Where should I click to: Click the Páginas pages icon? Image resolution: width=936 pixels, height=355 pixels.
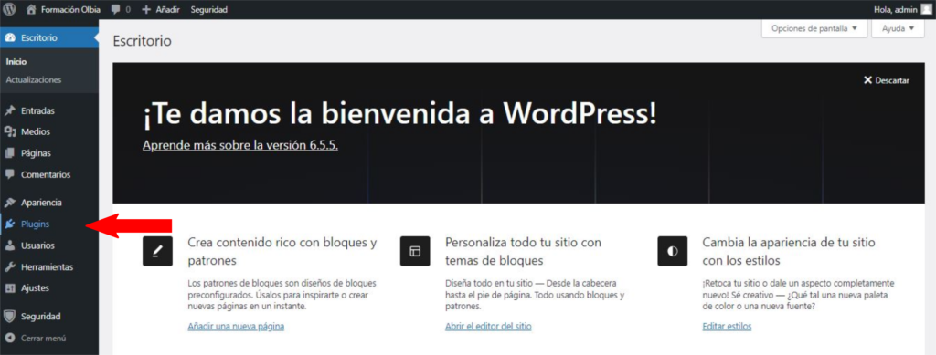pyautogui.click(x=9, y=153)
